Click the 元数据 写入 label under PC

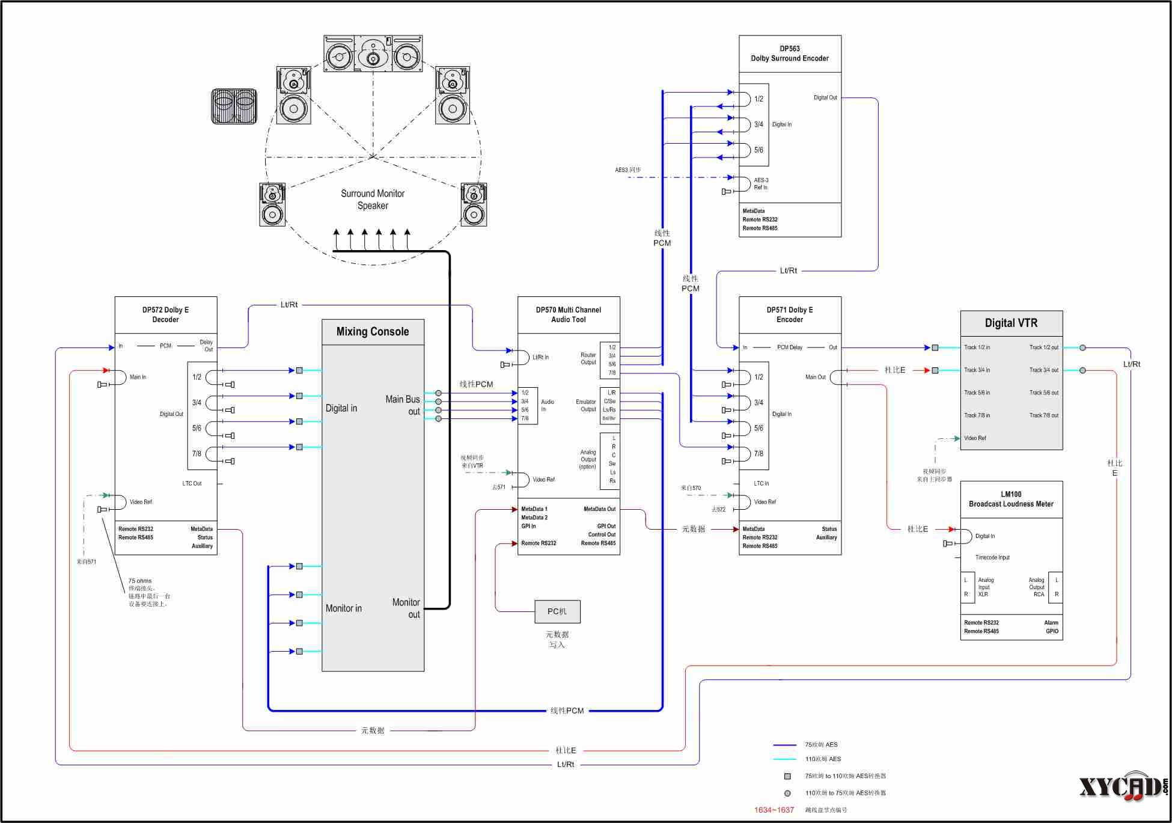(x=557, y=640)
